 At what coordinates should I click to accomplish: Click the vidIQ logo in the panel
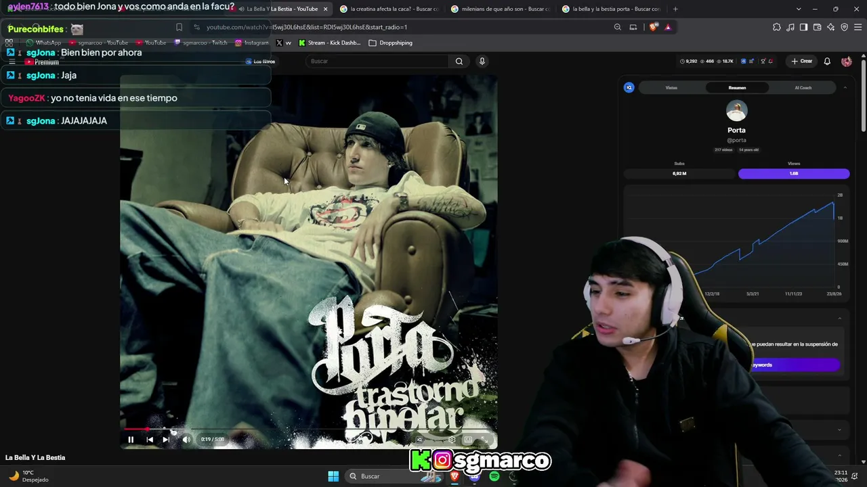coord(629,87)
